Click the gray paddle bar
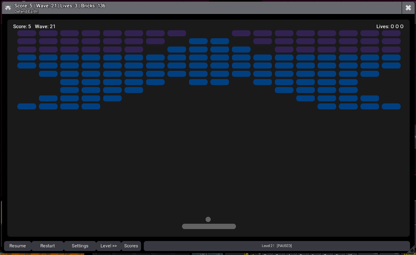This screenshot has height=255, width=416. click(209, 226)
